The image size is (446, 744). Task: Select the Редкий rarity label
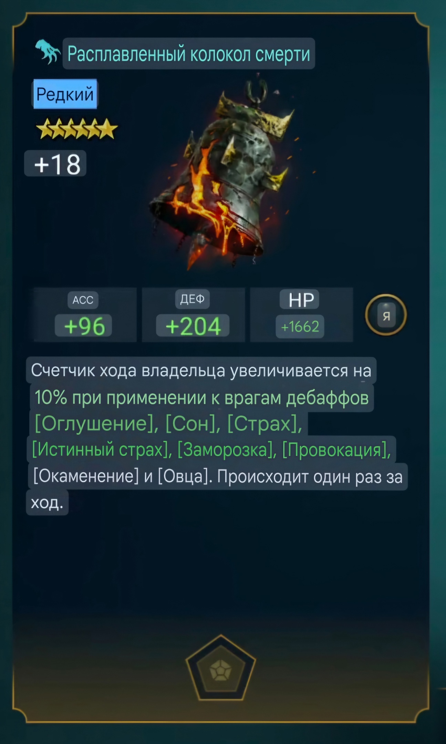65,94
